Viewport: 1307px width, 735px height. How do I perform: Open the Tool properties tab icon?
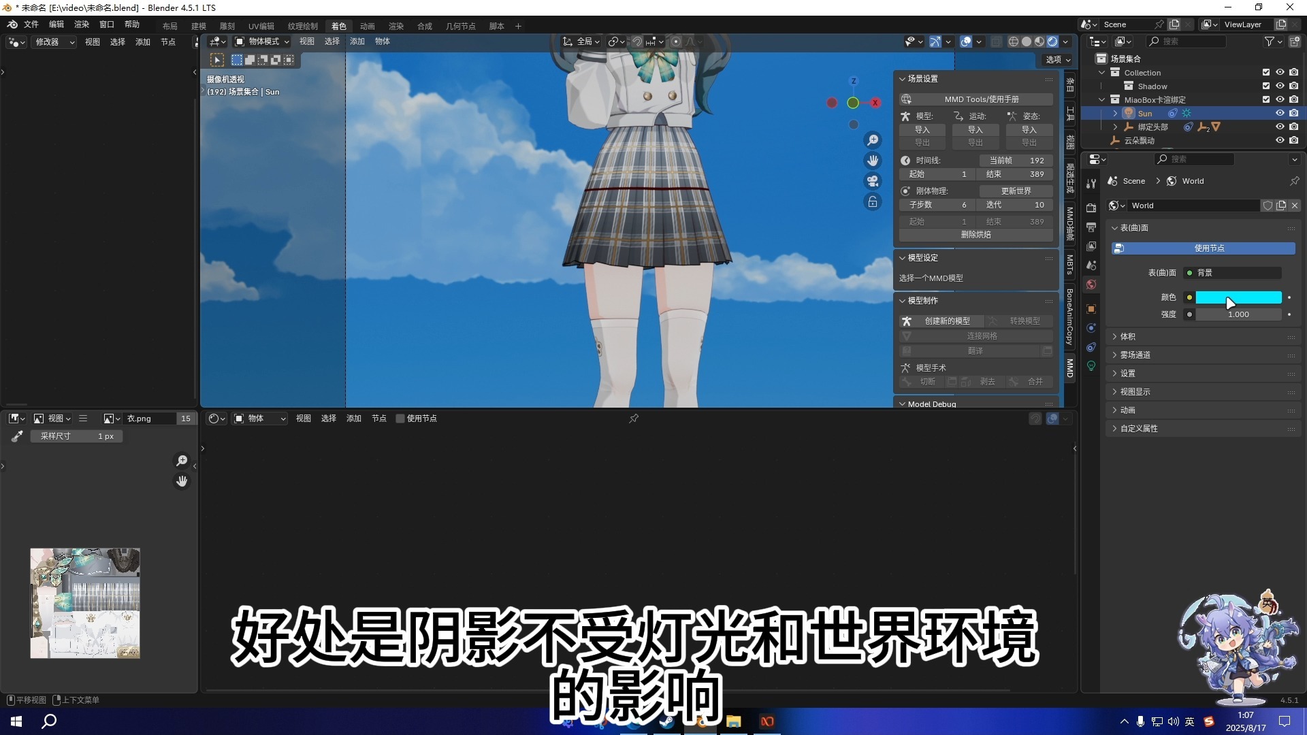pos(1091,184)
